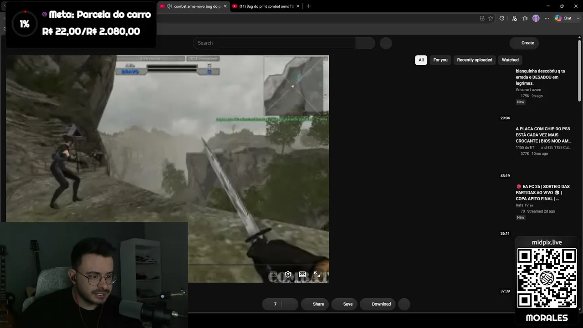Add this page to favorites with the star
The height and width of the screenshot is (328, 583).
click(x=491, y=18)
